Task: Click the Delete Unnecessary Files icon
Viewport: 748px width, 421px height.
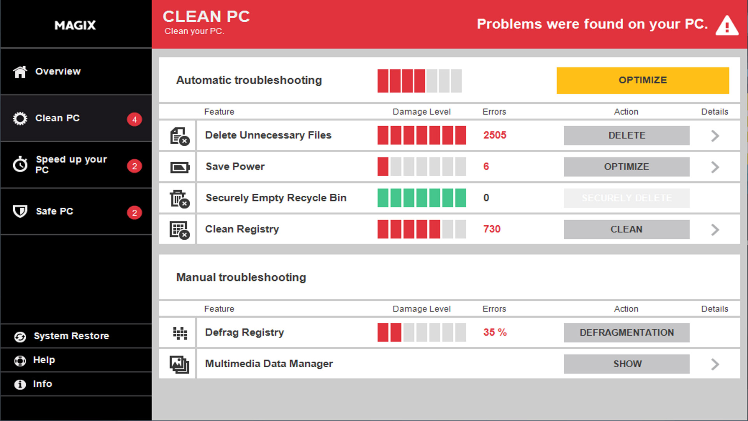Action: [179, 136]
